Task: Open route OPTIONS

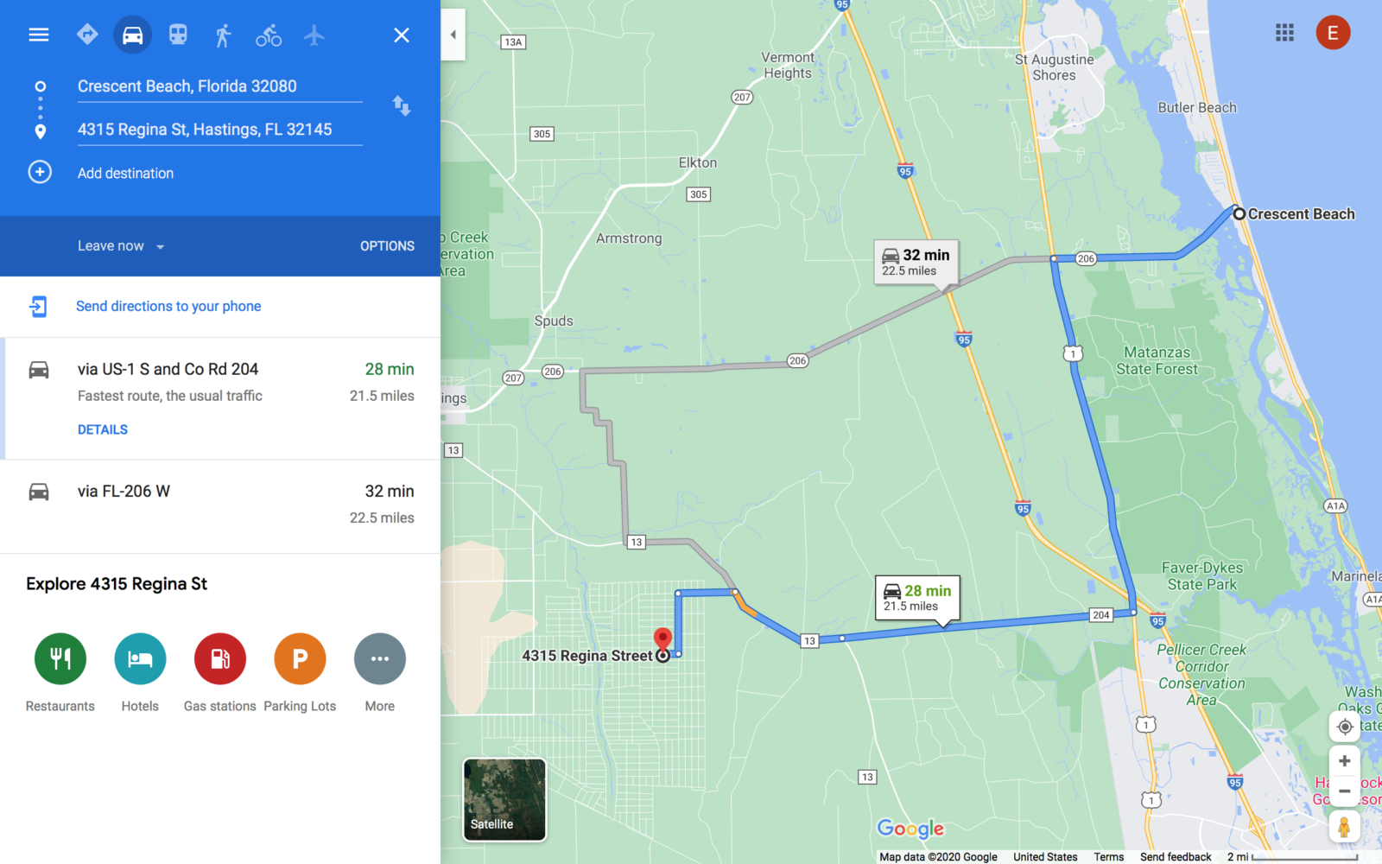Action: [x=387, y=246]
